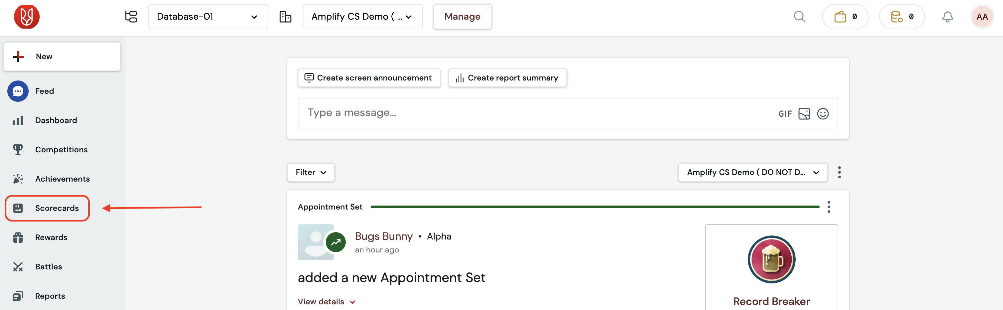Open the Filter dropdown
This screenshot has height=310, width=1003.
[x=311, y=172]
